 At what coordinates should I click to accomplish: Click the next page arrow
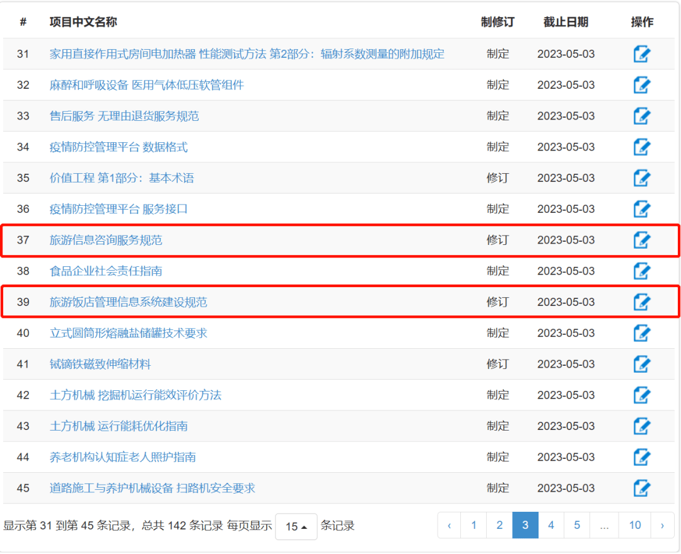(x=662, y=525)
